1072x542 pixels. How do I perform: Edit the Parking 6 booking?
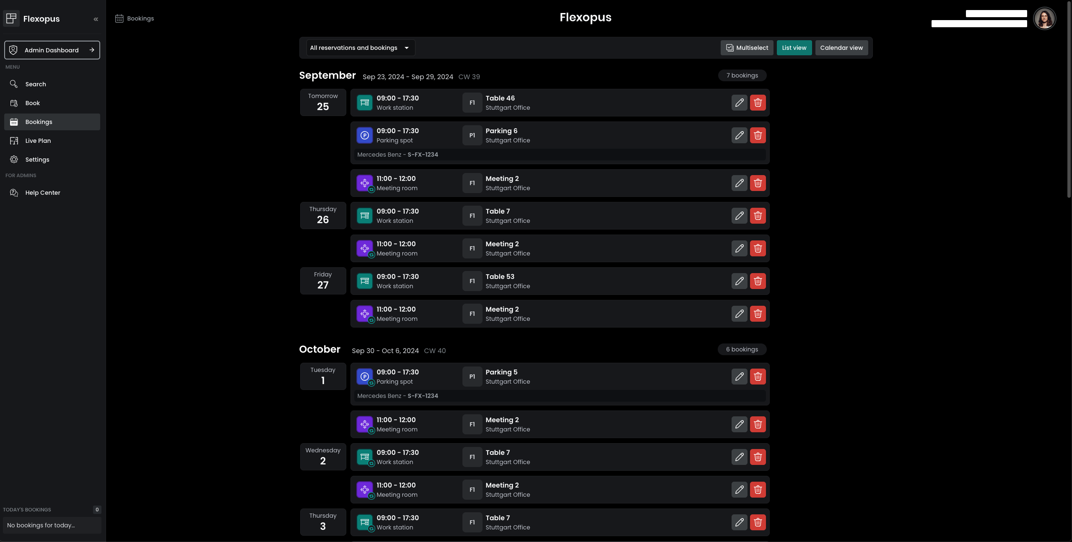coord(739,135)
